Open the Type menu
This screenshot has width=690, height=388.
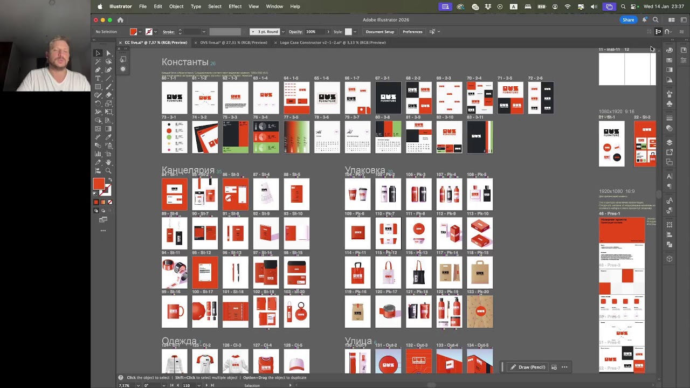[x=196, y=6]
